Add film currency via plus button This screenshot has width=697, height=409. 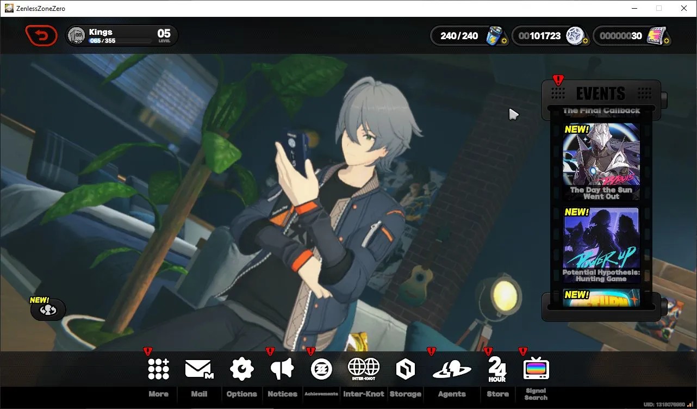(667, 41)
